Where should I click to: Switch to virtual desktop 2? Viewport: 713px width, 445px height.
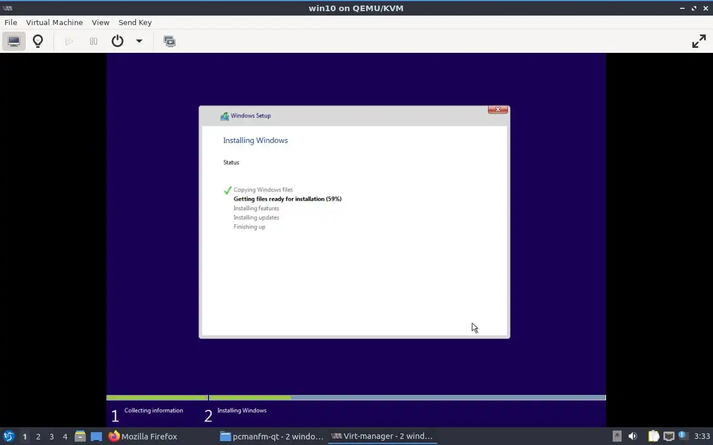point(38,437)
